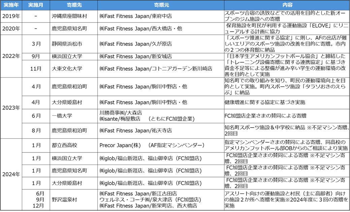Select 鹿児島県知名町 in the 2020年 row
Viewport: 350px width, 212px height.
point(74,29)
